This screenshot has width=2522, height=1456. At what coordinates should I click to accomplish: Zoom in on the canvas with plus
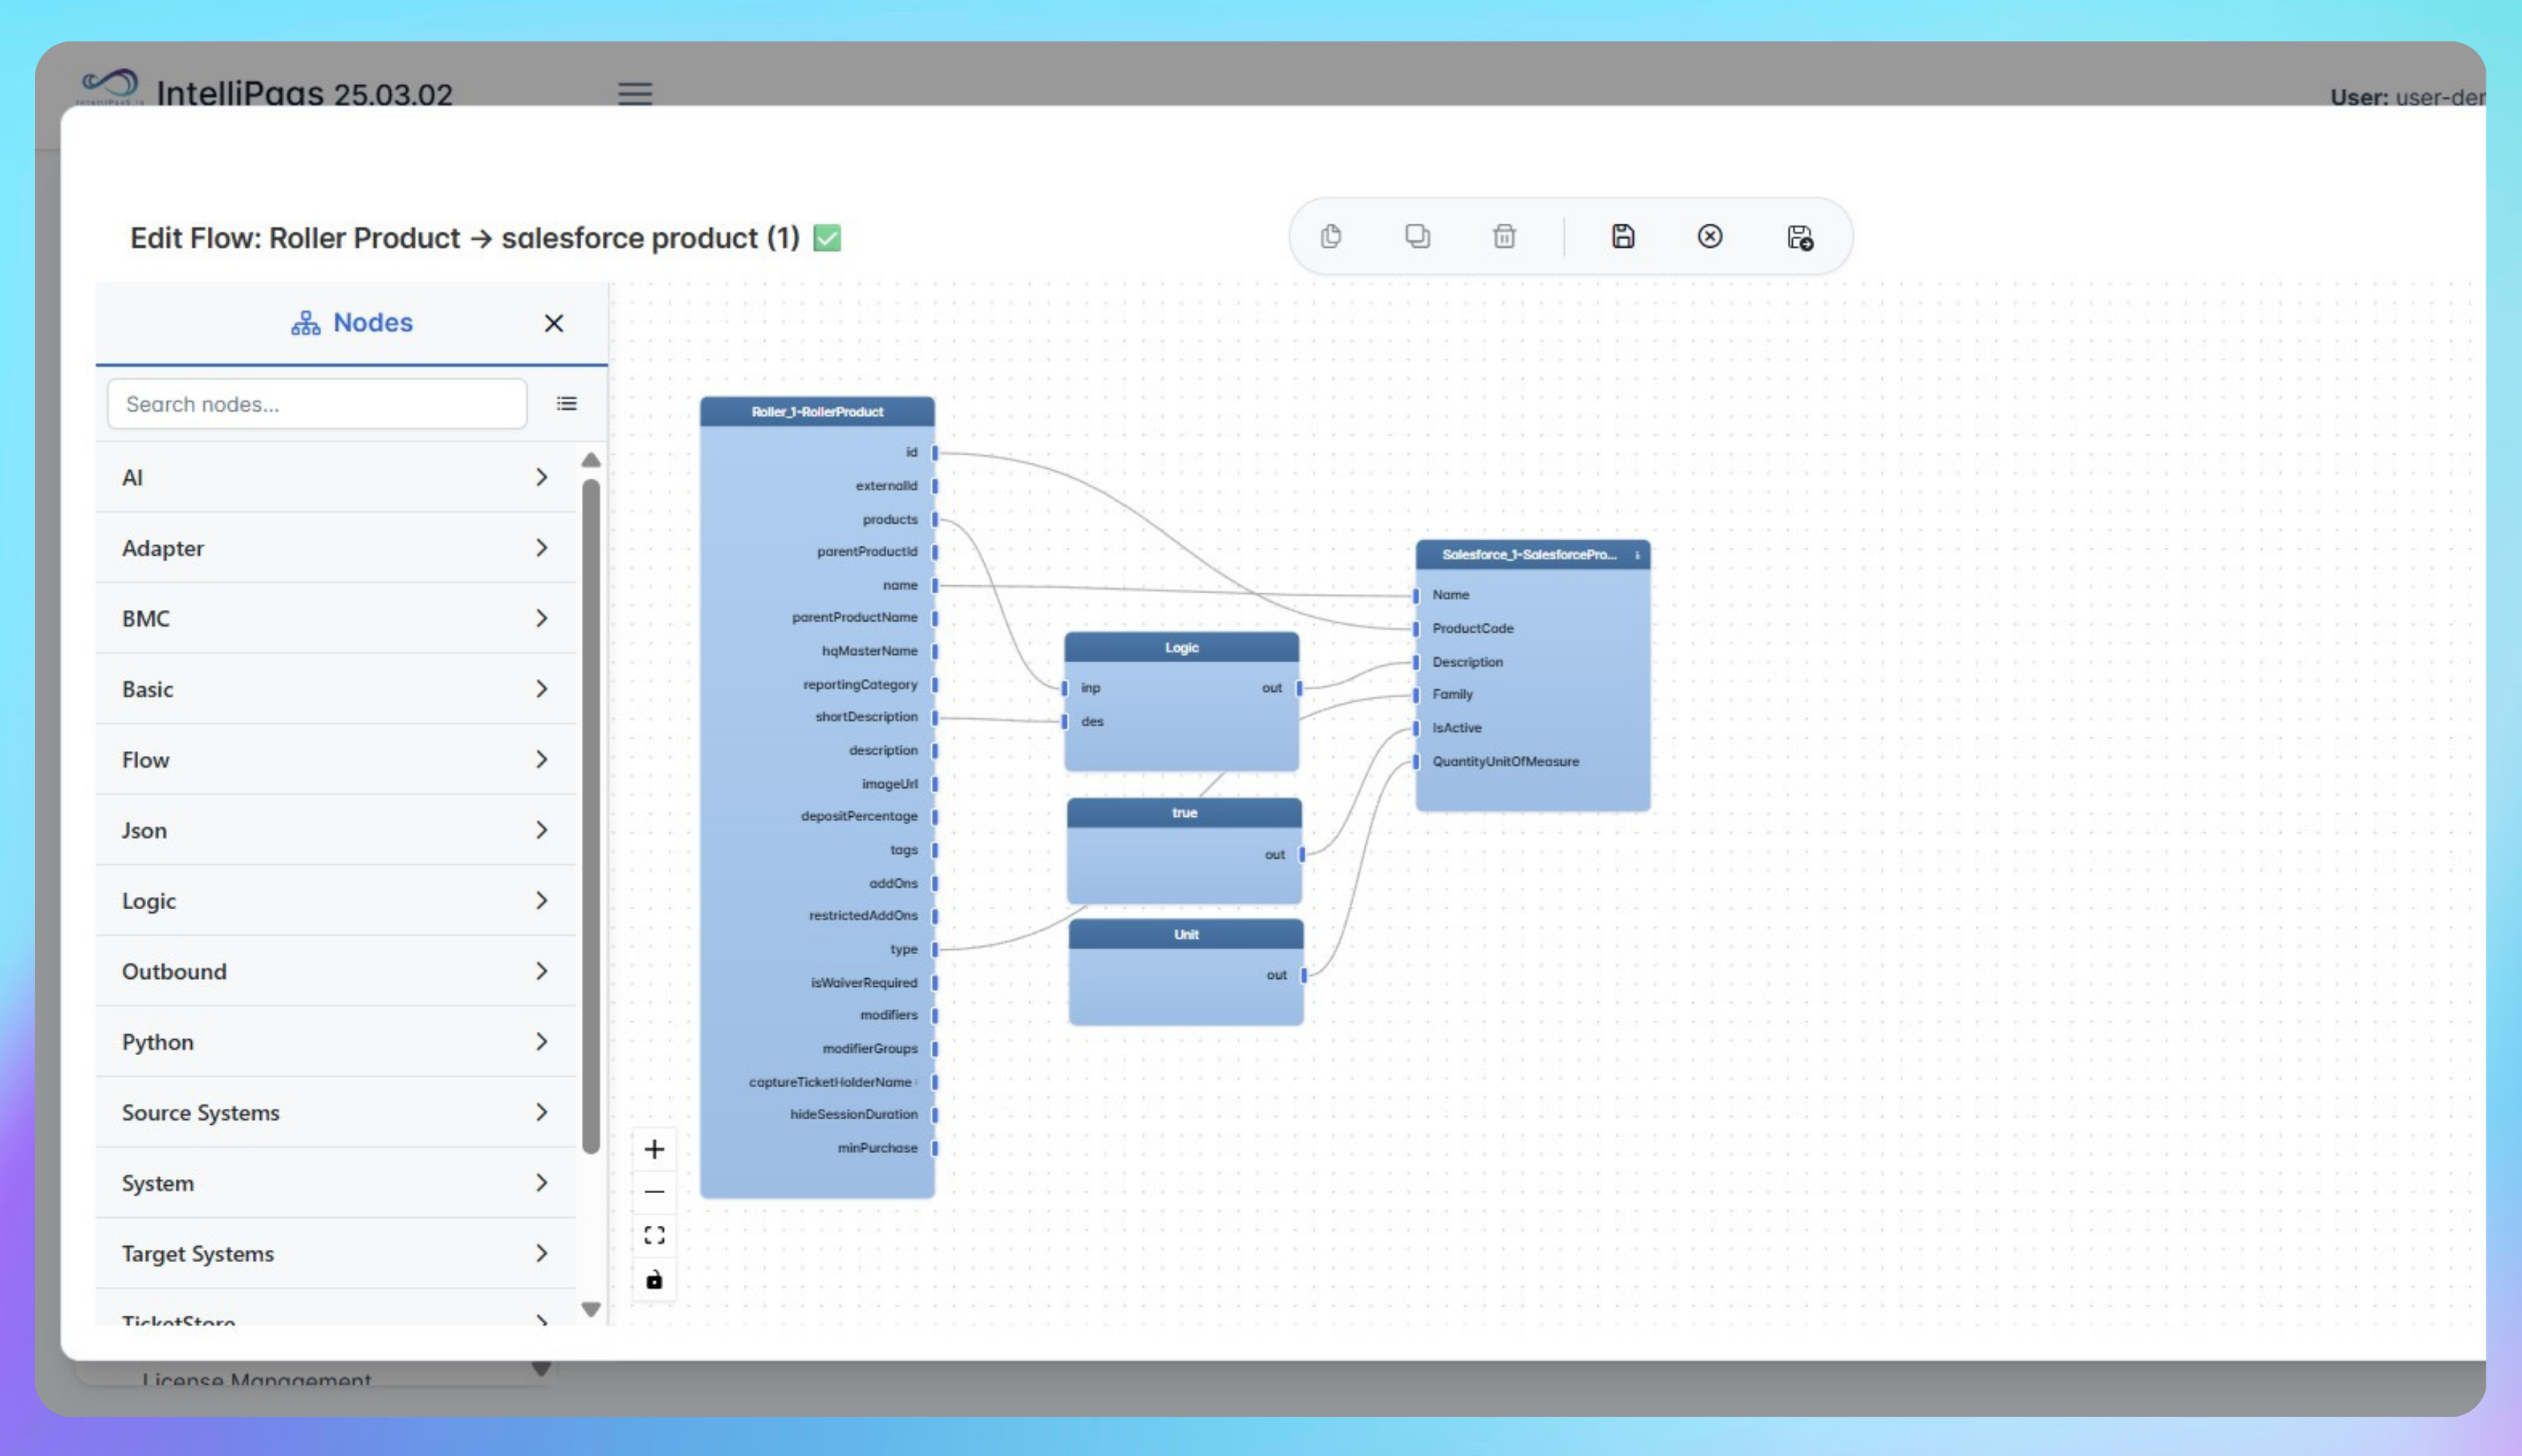654,1149
